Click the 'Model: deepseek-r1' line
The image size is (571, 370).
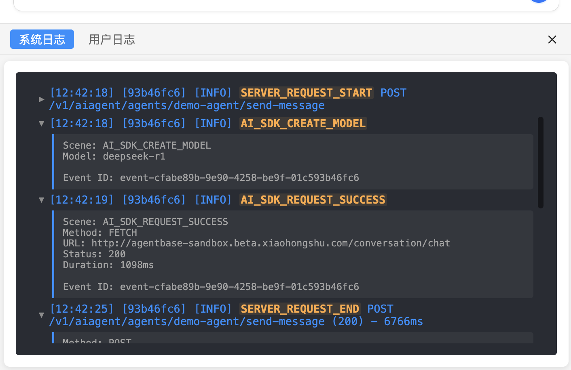114,156
